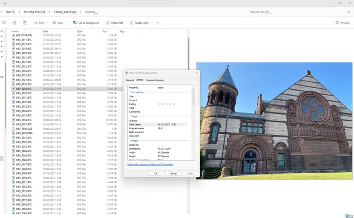
Task: Open the View dropdown
Action: (x=59, y=23)
